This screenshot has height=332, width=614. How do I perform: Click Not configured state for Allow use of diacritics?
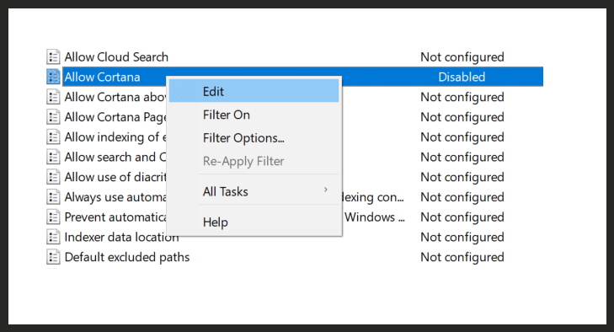[462, 177]
